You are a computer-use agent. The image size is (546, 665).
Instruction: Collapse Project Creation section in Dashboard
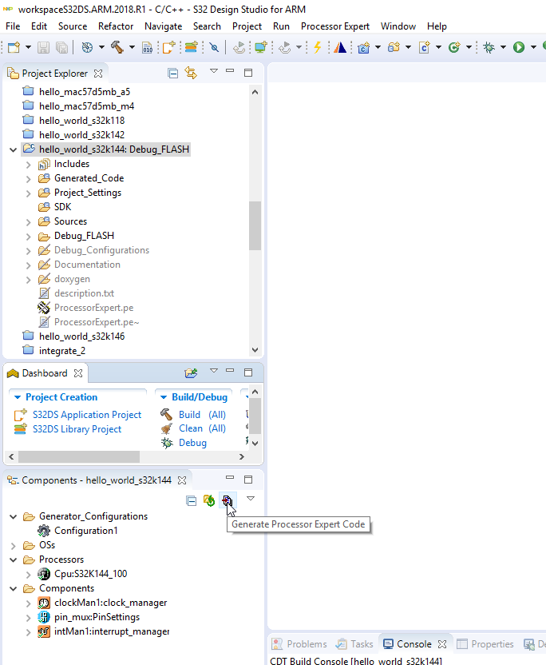coord(18,397)
